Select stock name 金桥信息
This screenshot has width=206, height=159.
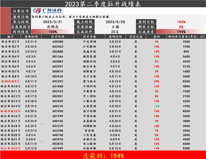pos(90,139)
